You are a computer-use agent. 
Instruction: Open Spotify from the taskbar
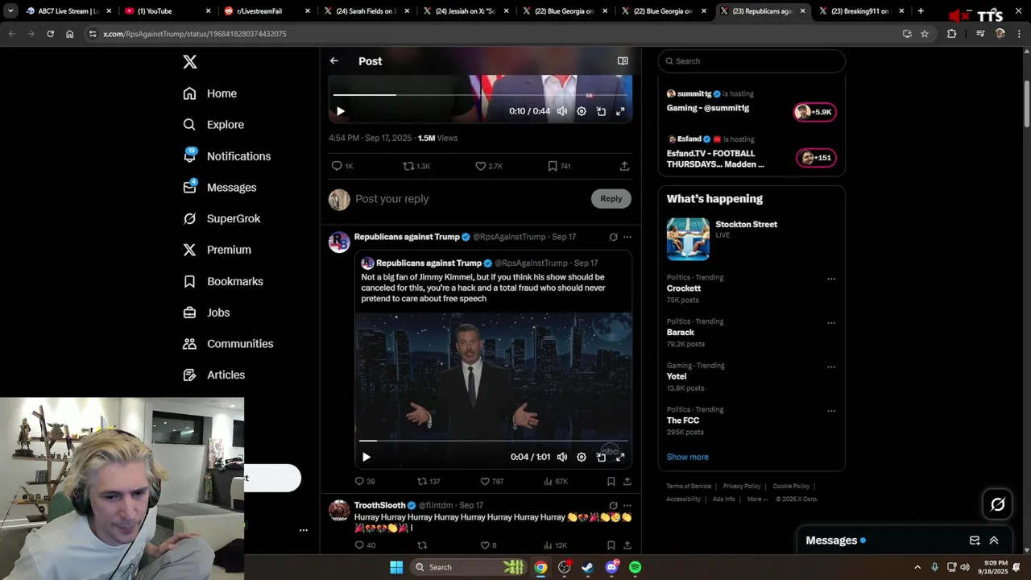point(635,567)
